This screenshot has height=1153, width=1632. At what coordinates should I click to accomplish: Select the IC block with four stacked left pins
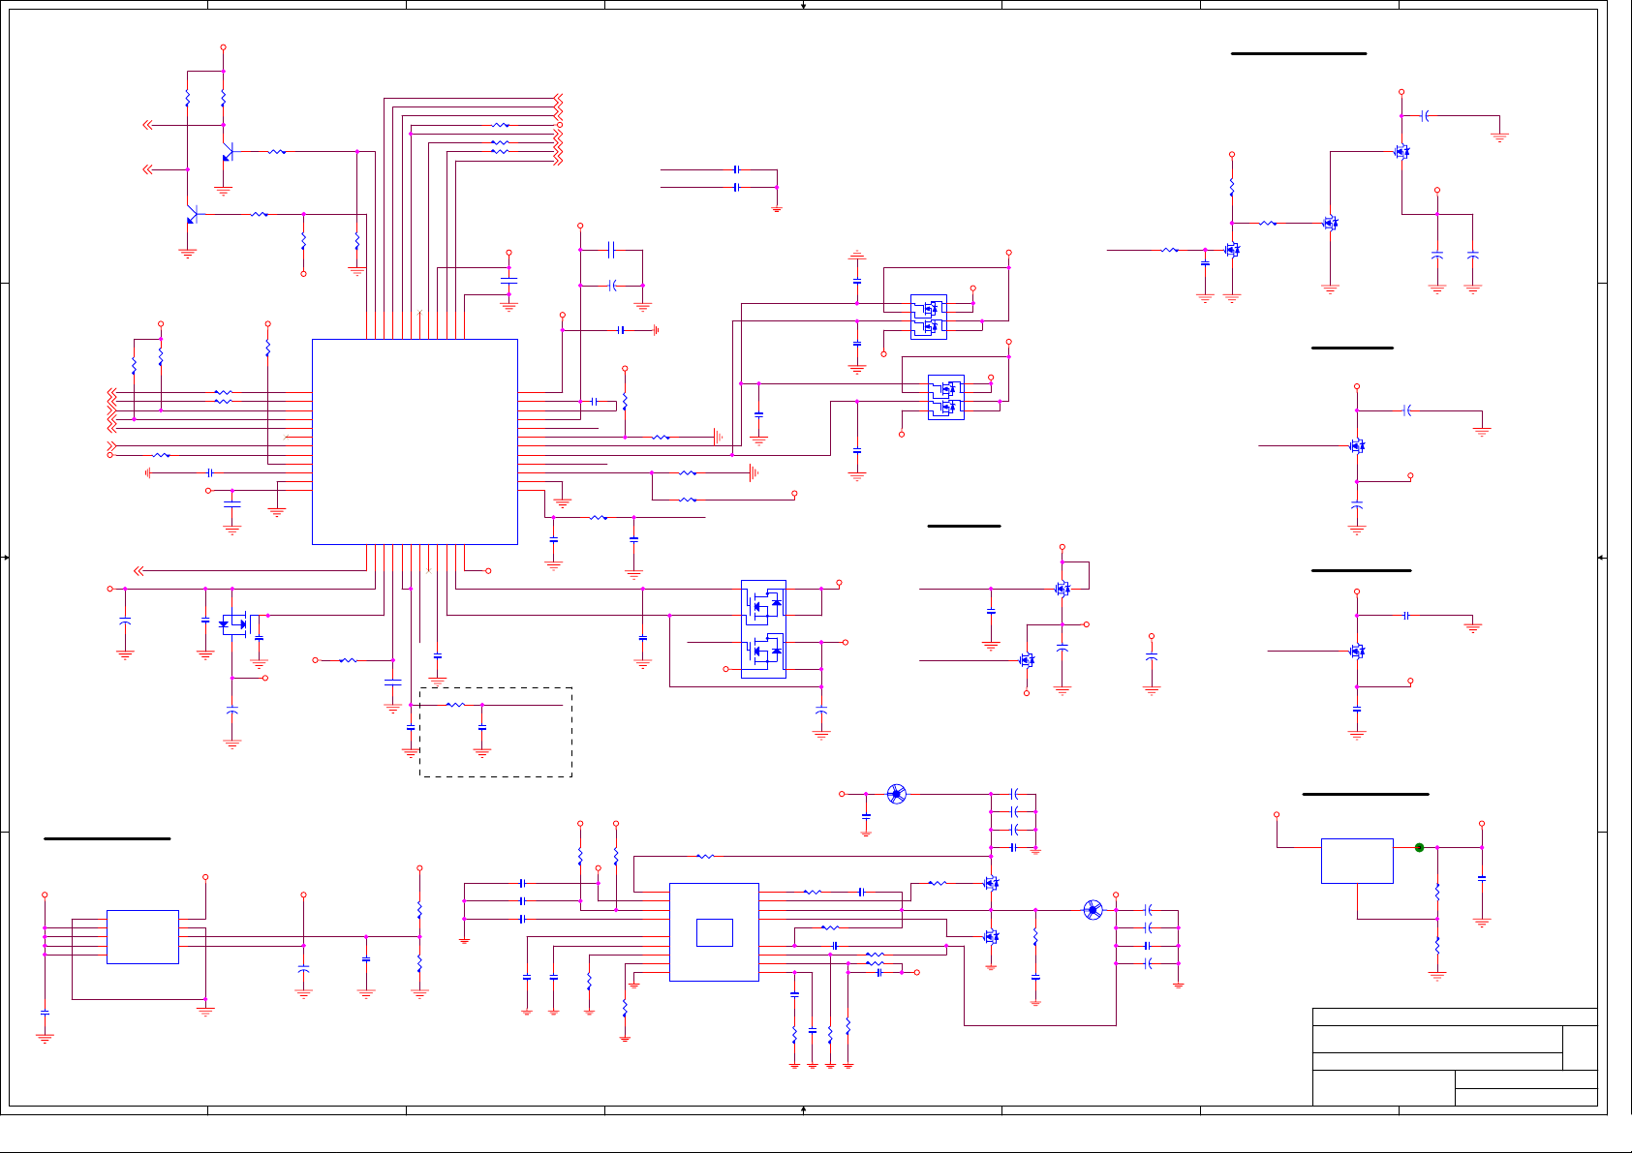click(x=142, y=936)
